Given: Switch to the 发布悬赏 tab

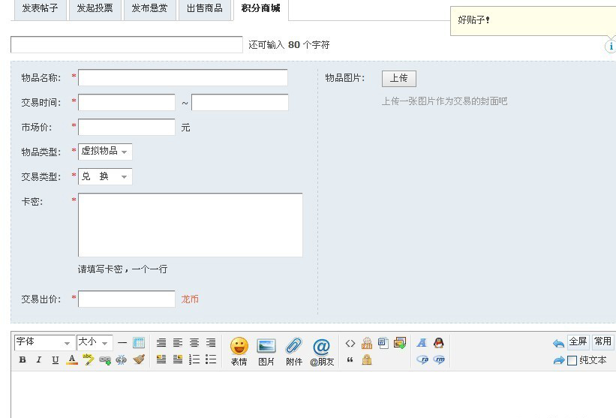Looking at the screenshot, I should click(149, 8).
